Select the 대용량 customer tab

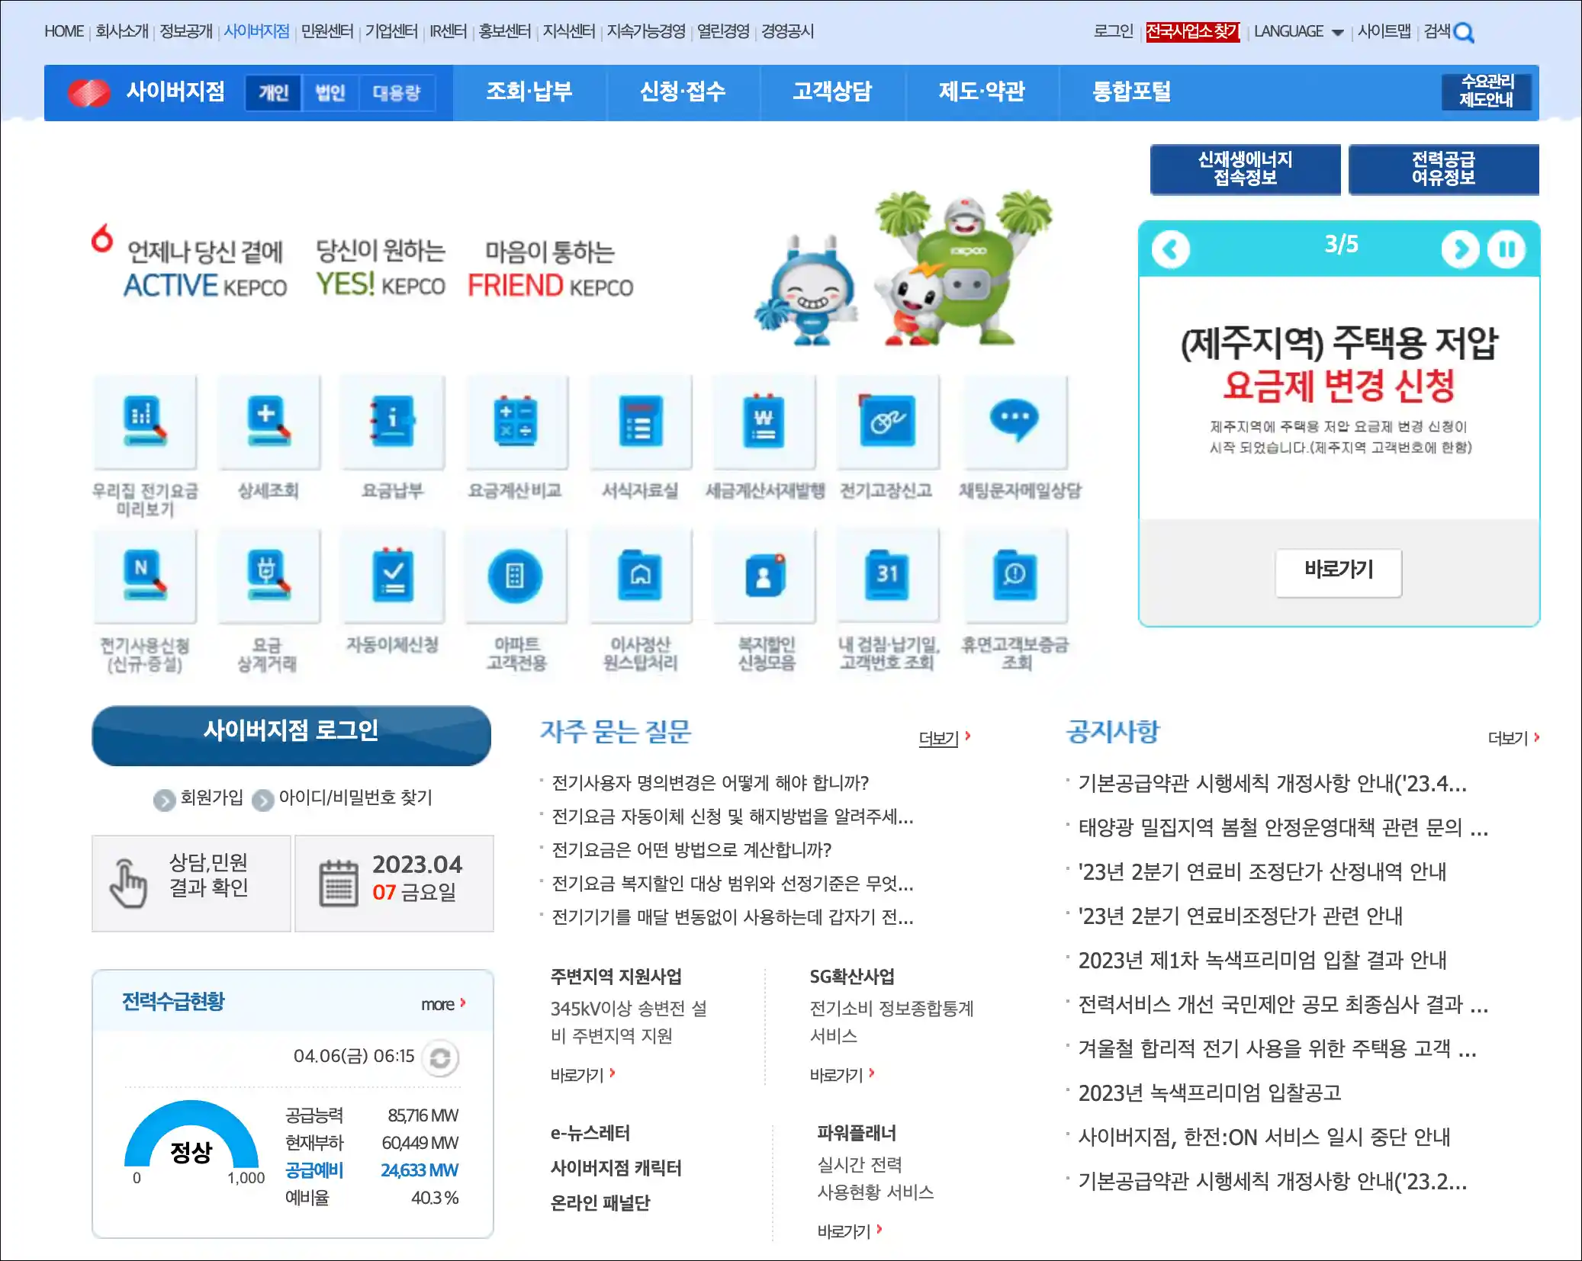pos(397,93)
